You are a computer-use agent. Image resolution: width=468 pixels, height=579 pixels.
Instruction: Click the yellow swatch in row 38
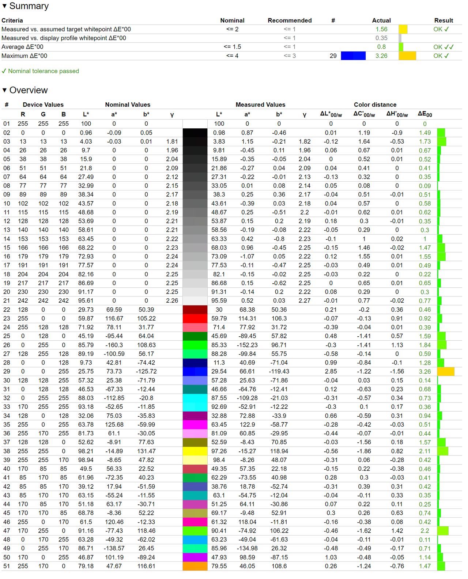click(195, 451)
